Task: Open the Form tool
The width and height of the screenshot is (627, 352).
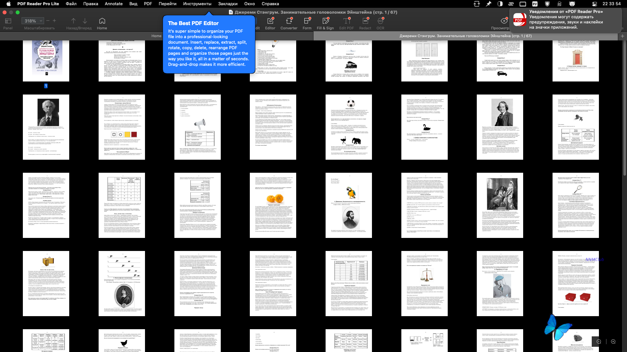Action: pyautogui.click(x=307, y=21)
